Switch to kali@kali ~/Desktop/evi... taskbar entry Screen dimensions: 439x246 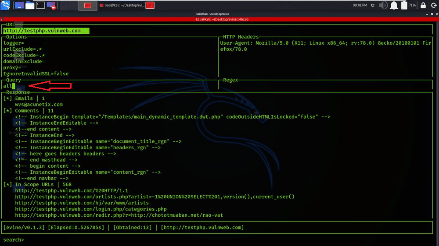click(x=122, y=5)
